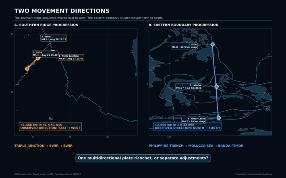286x178 pixels.
Task: Click 'A. Southern Ridge Progression' heading
Action: click(x=46, y=25)
